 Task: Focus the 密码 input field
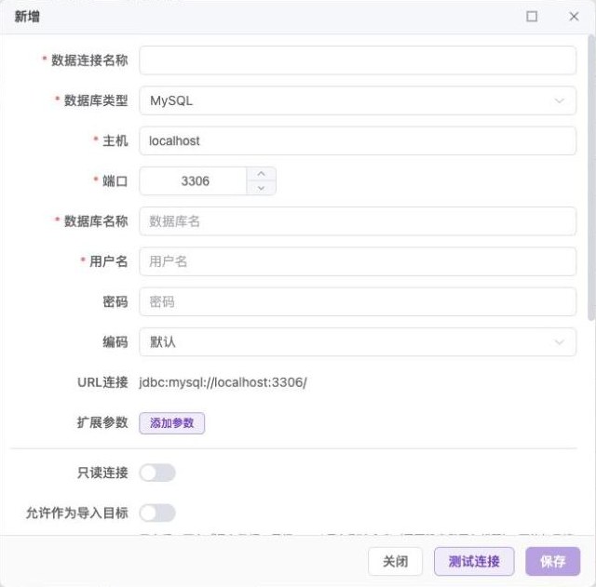tap(358, 301)
